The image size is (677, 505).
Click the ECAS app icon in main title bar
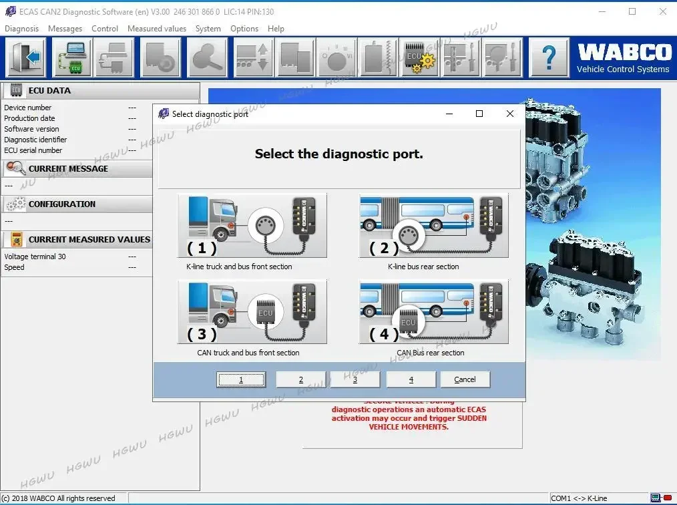[x=11, y=11]
